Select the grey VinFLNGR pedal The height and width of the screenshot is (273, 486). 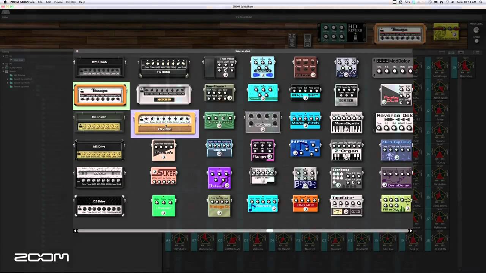(262, 122)
